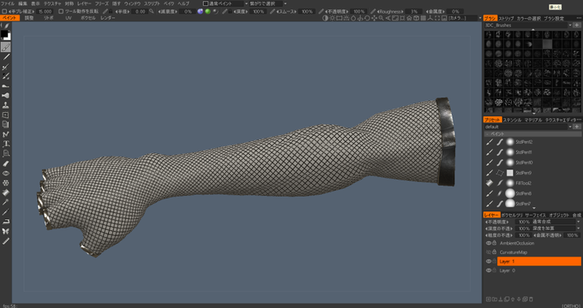Screen dimensions: 583x308
Task: Click the 半径 radius value field
Action: click(x=140, y=11)
